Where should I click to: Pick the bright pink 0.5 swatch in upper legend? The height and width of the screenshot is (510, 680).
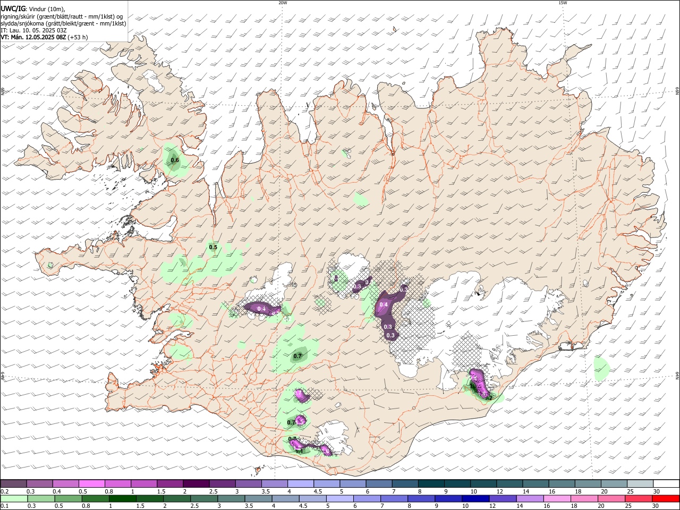[91, 483]
